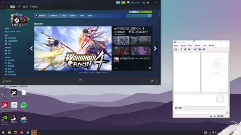
Task: Open TeamSpeak 工具 menu
Action: [205, 46]
